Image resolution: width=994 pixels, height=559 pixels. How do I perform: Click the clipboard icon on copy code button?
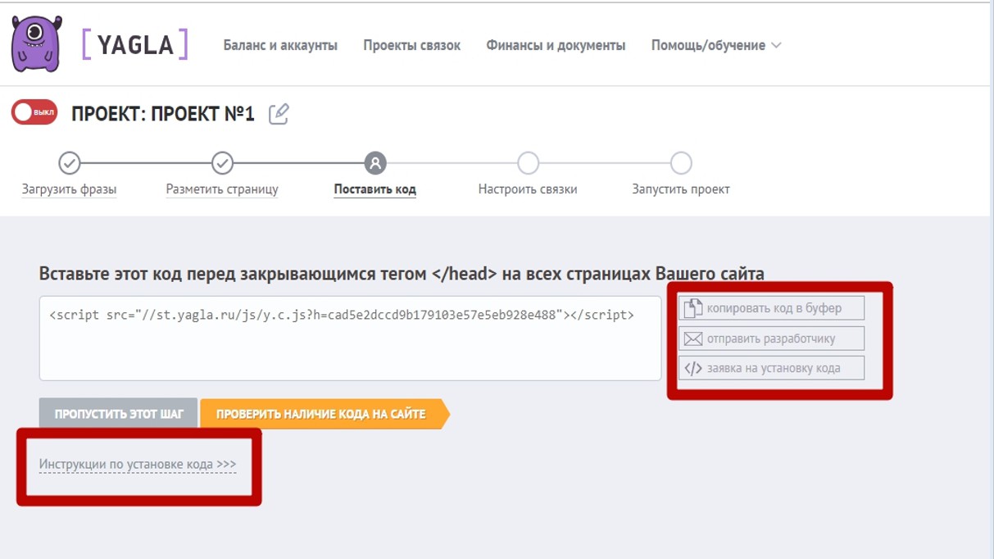point(693,308)
